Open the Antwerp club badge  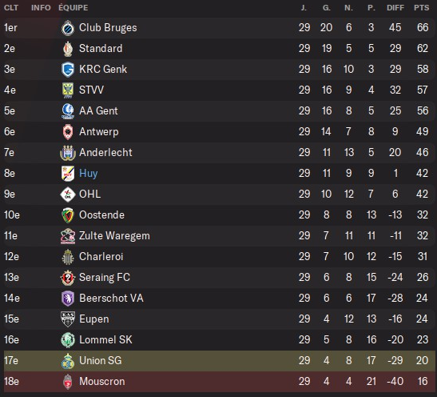coord(68,132)
